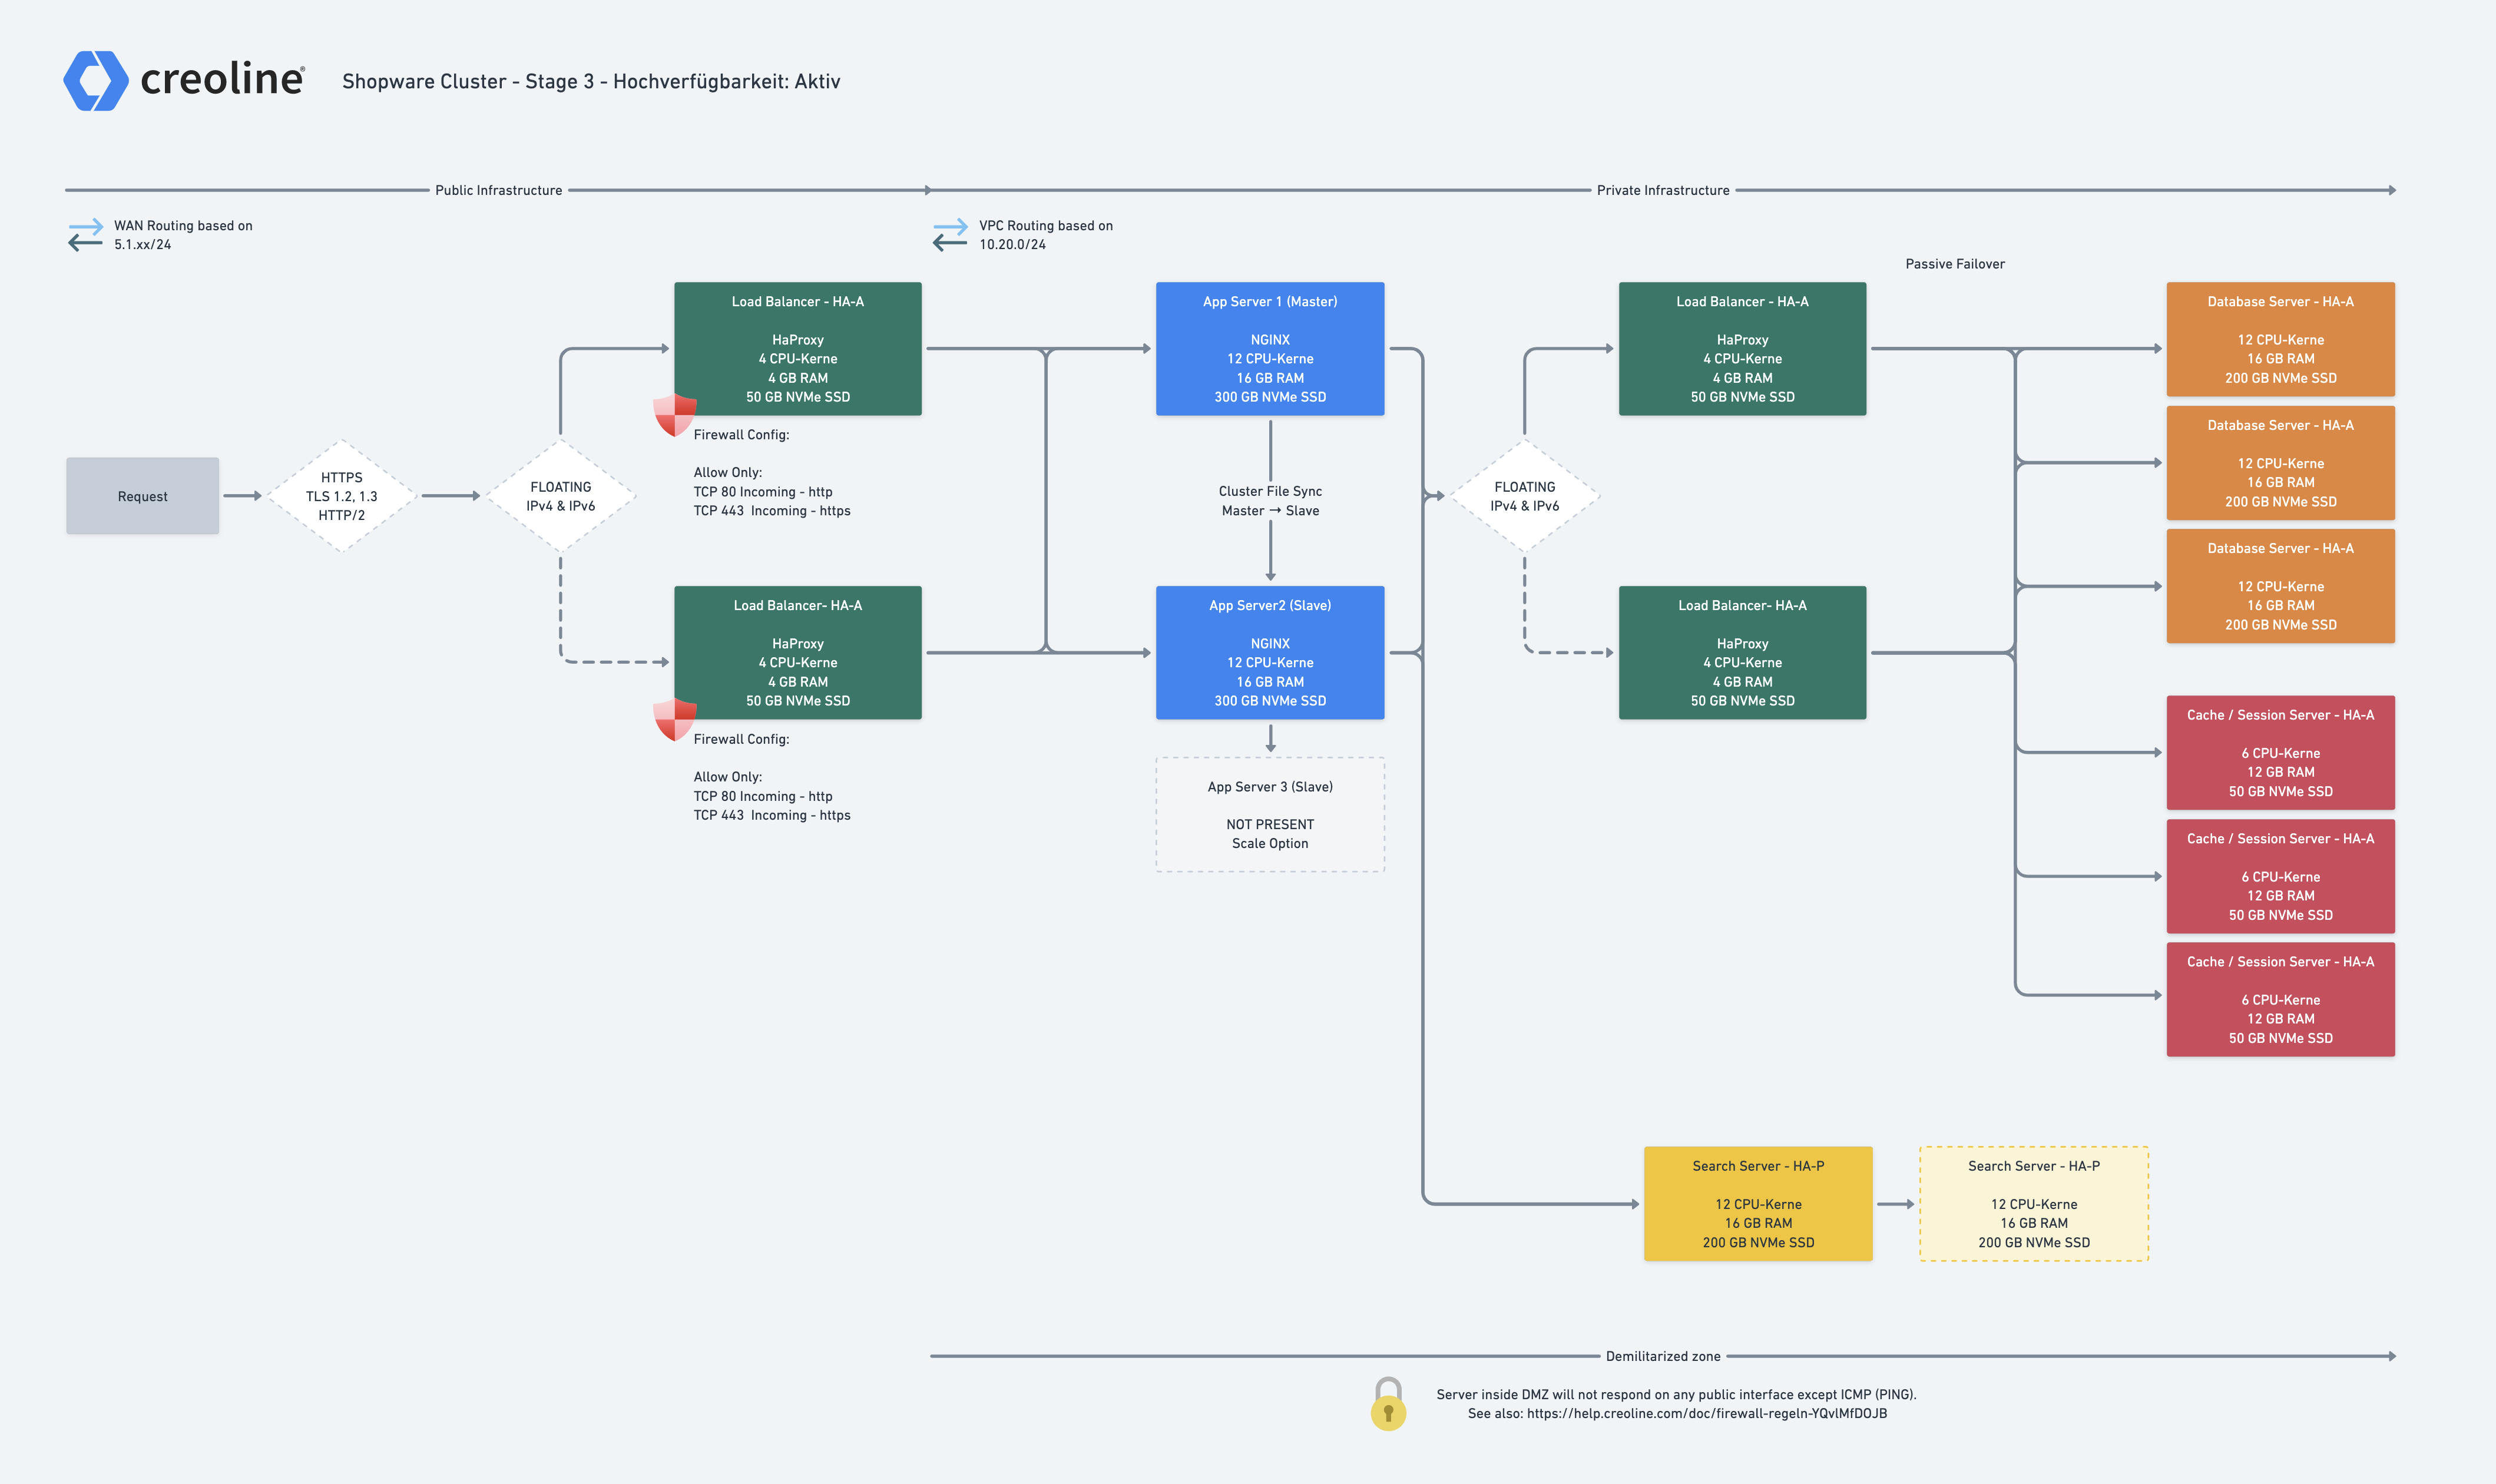The height and width of the screenshot is (1484, 2496).
Task: Click the 'Public Infrastructure' label
Action: (498, 190)
